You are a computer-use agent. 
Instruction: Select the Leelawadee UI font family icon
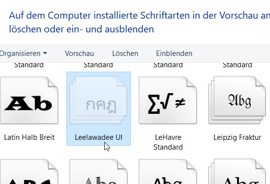click(x=98, y=100)
